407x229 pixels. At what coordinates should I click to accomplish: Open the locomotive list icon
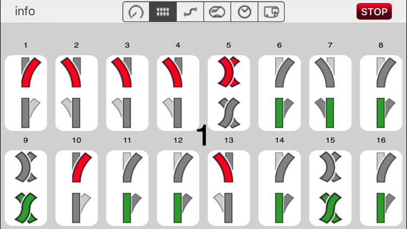[x=217, y=12]
